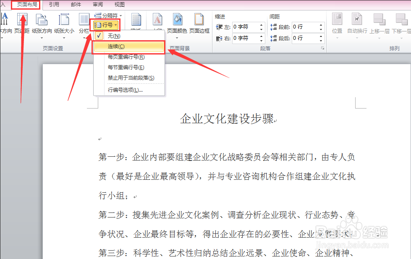Click the 右 indent value field
The width and height of the screenshot is (411, 259).
245,38
